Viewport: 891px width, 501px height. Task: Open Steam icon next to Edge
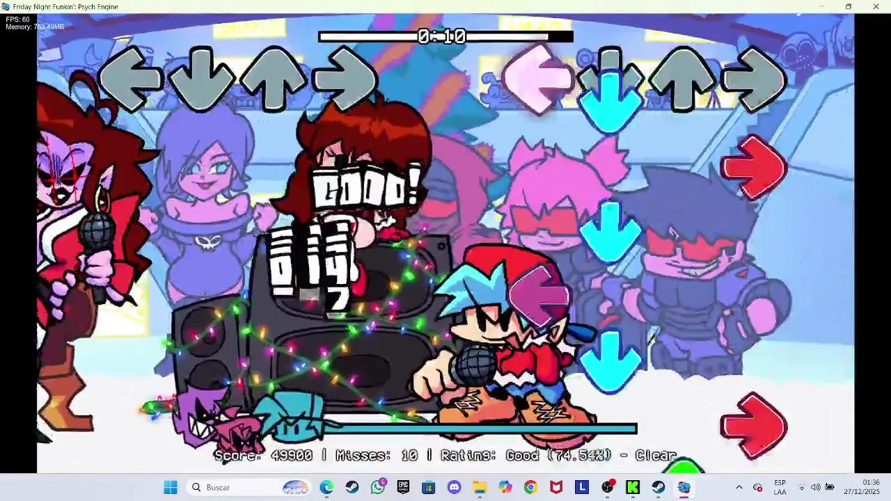pos(352,487)
